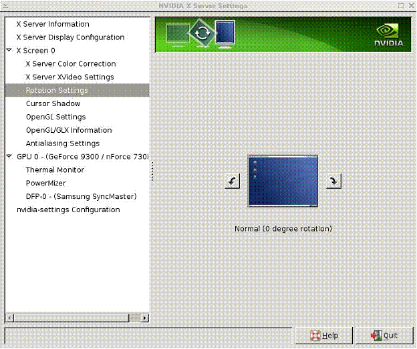
Task: Click the window menu icon in title bar
Action: click(x=5, y=5)
